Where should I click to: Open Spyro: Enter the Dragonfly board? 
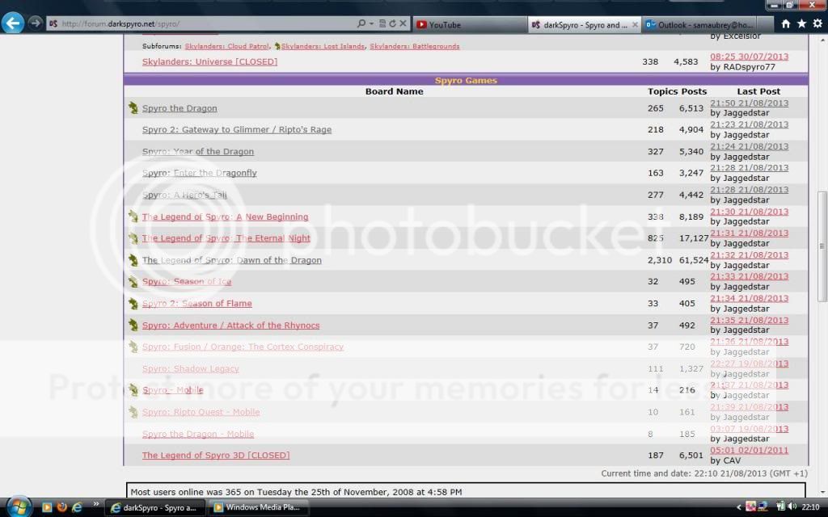click(200, 173)
